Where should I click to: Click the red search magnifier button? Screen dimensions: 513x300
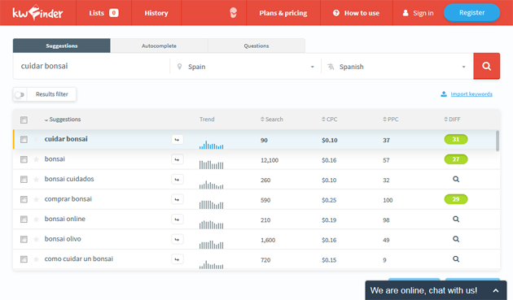(486, 66)
